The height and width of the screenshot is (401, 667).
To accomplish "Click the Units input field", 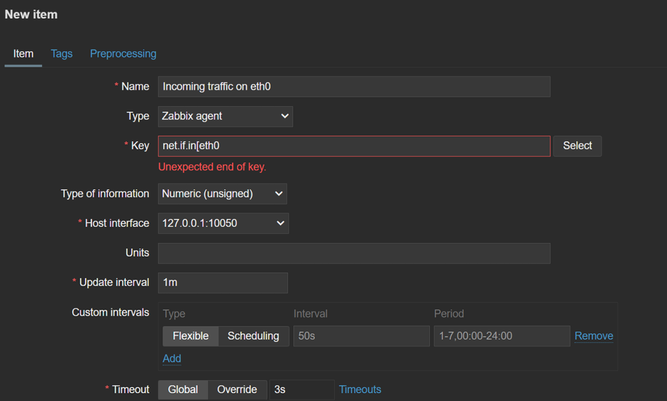I will point(354,253).
